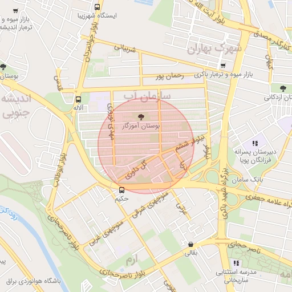292x292 pixels.
Task: Open the Boostan Amoozgar park tree icon
Action: tap(141, 117)
